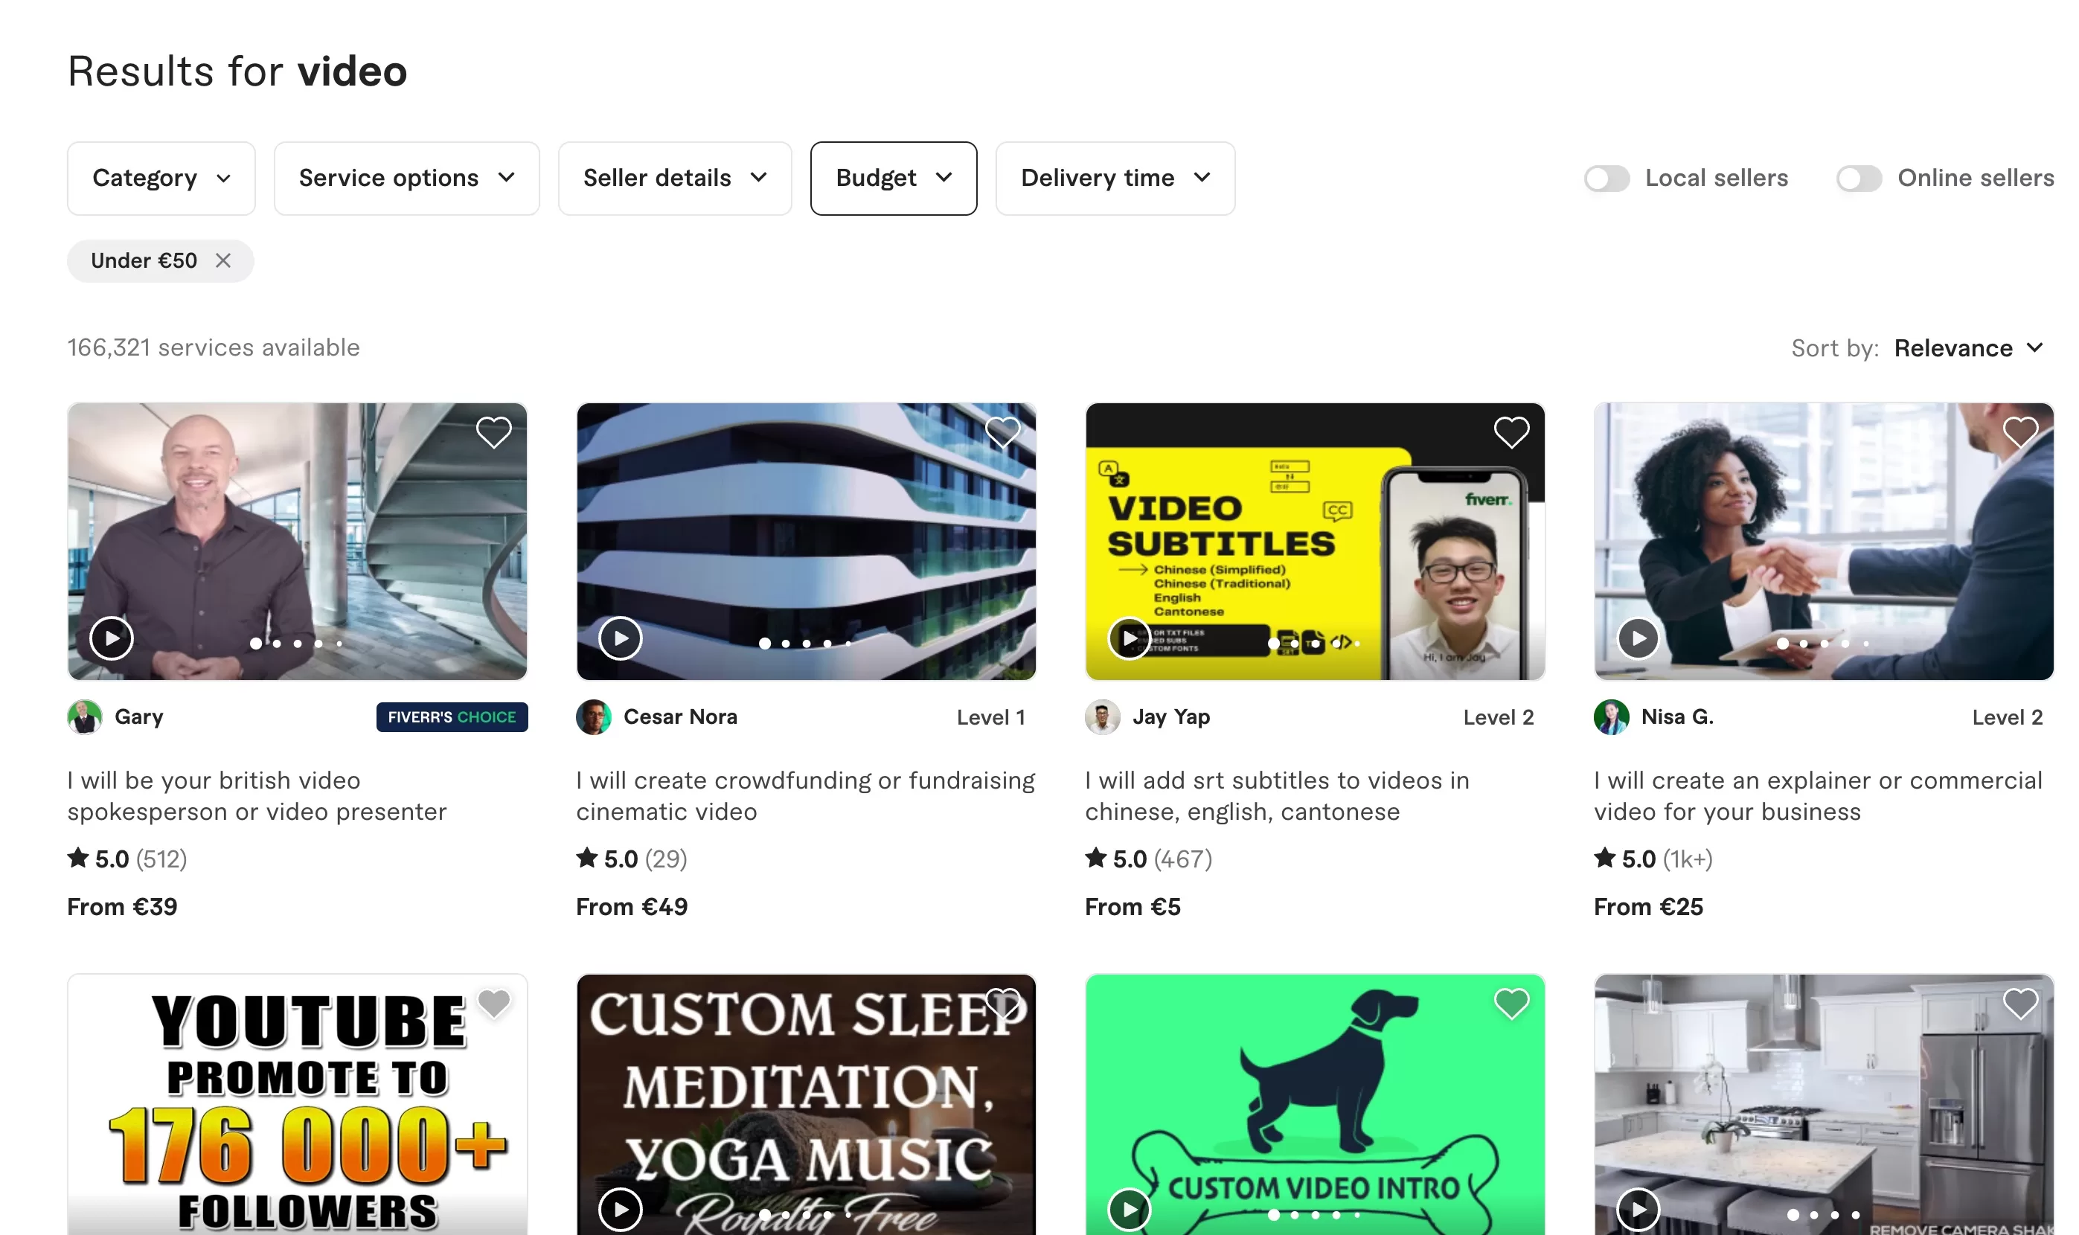Viewport: 2079px width, 1235px height.
Task: Open Cesar Nora's building gig thumbnail
Action: pyautogui.click(x=806, y=542)
